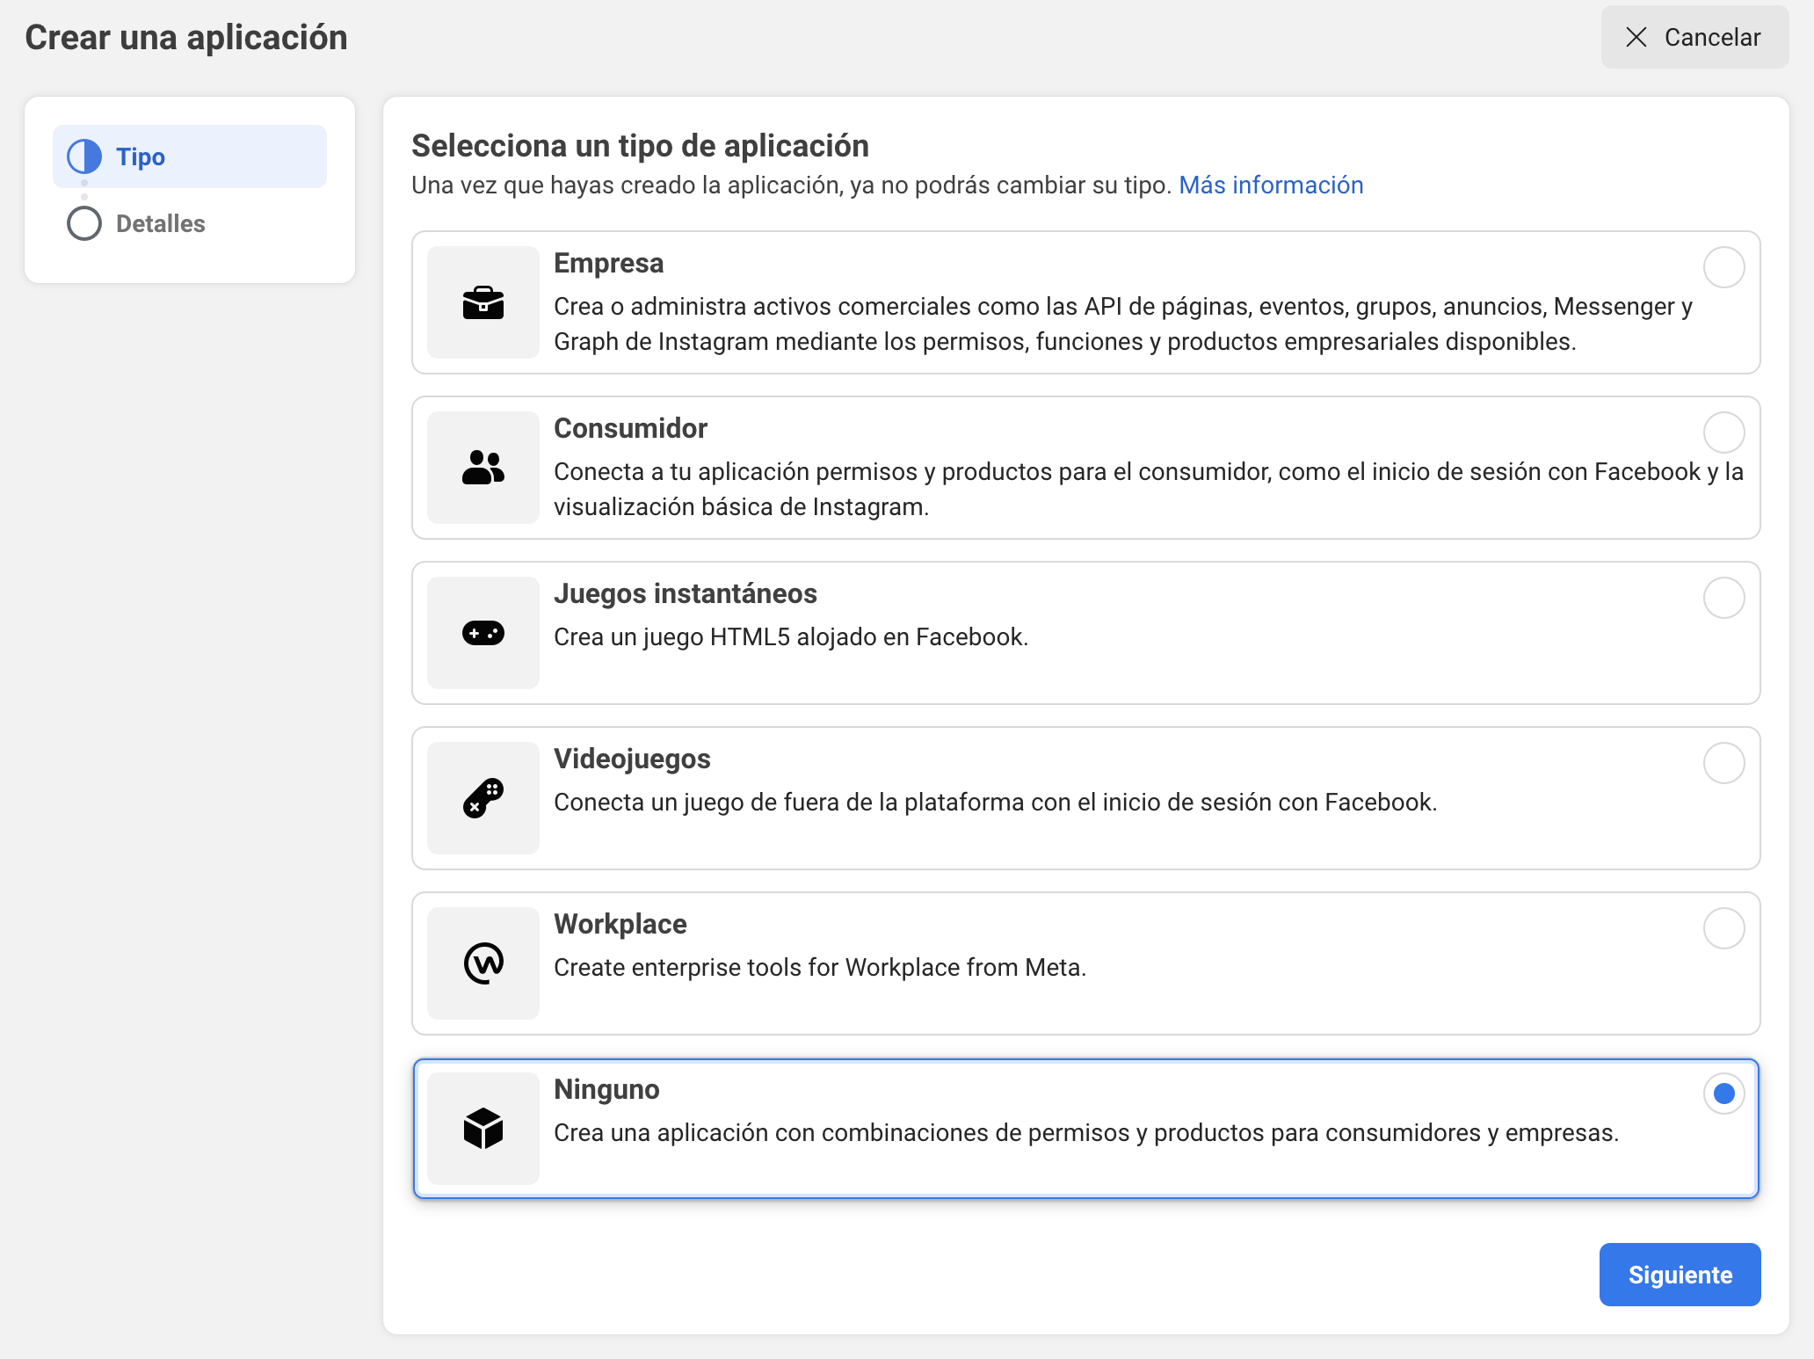
Task: Click the 'Selecciona un tipo de aplicación' heading
Action: [x=640, y=146]
